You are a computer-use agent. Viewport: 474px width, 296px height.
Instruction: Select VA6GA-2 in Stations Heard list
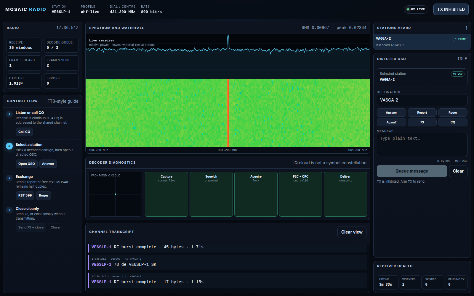tap(422, 42)
